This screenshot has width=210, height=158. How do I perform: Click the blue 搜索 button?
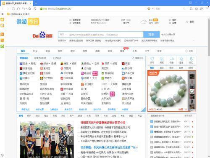[x=151, y=35]
